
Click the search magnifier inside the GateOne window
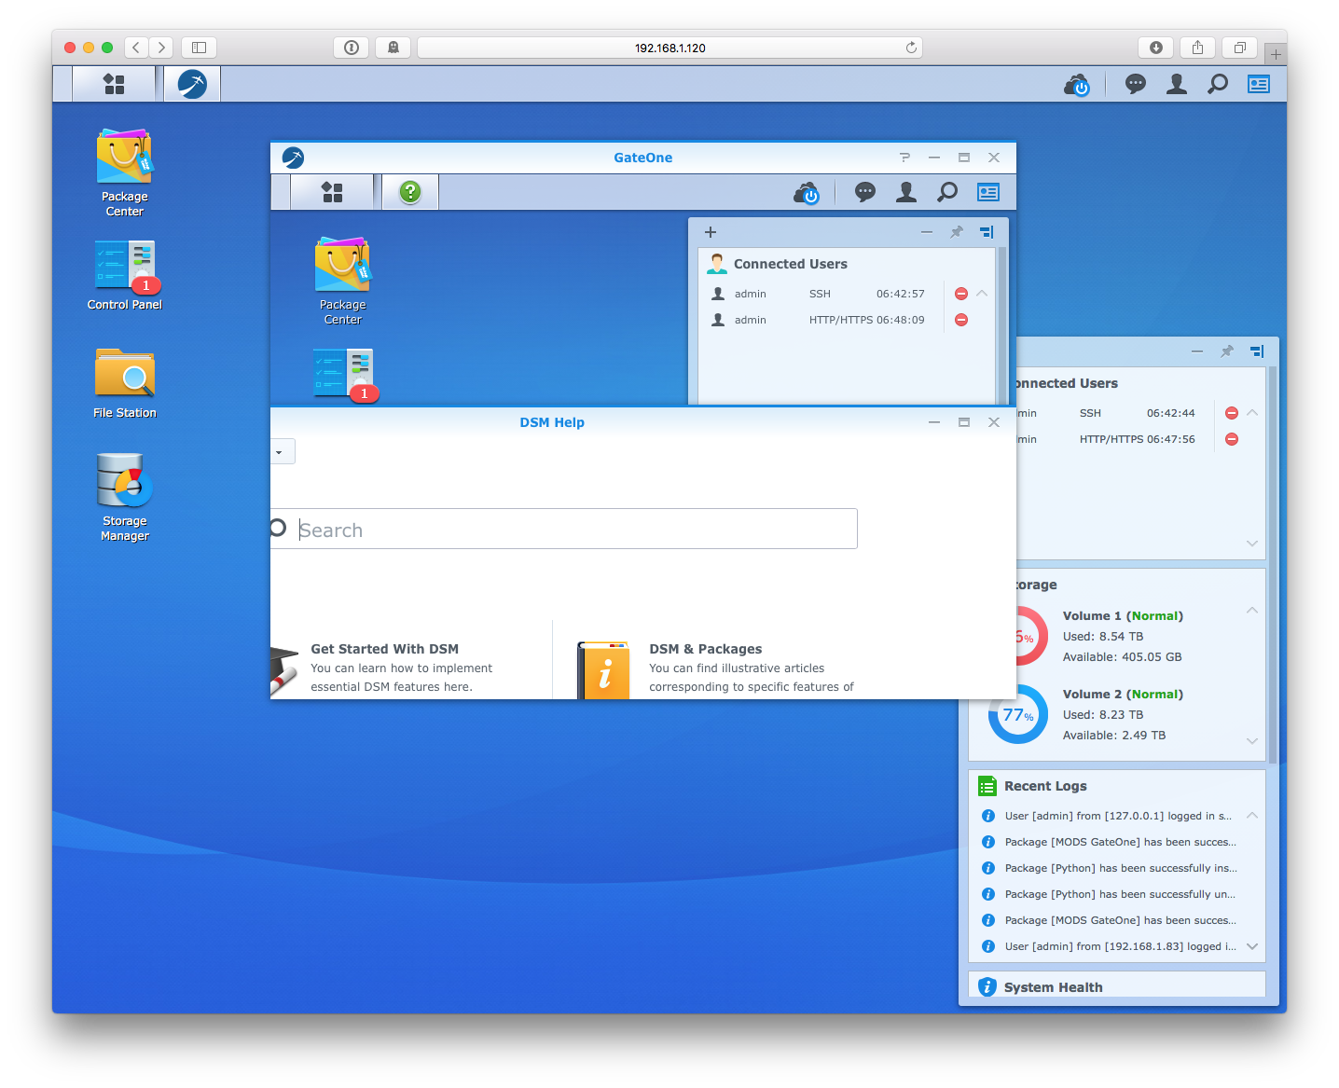click(947, 192)
